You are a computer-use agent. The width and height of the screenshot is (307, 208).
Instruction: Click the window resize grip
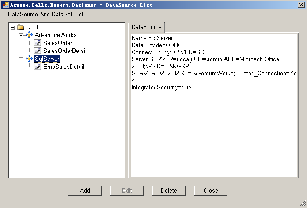point(303,204)
